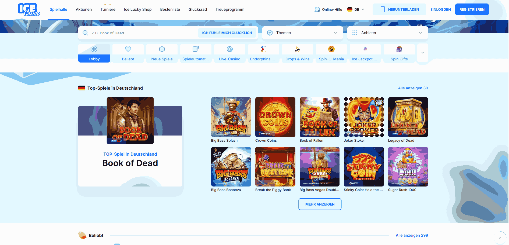Click TOP-Spiel in Deutschland caption

(130, 154)
